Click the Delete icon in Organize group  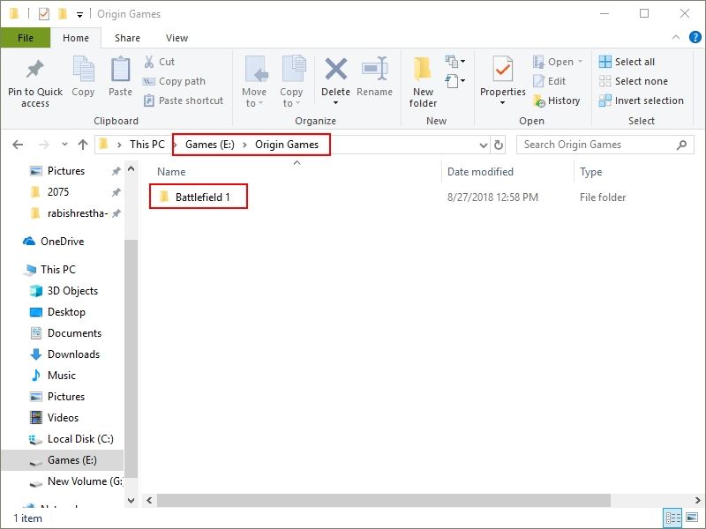pos(335,71)
